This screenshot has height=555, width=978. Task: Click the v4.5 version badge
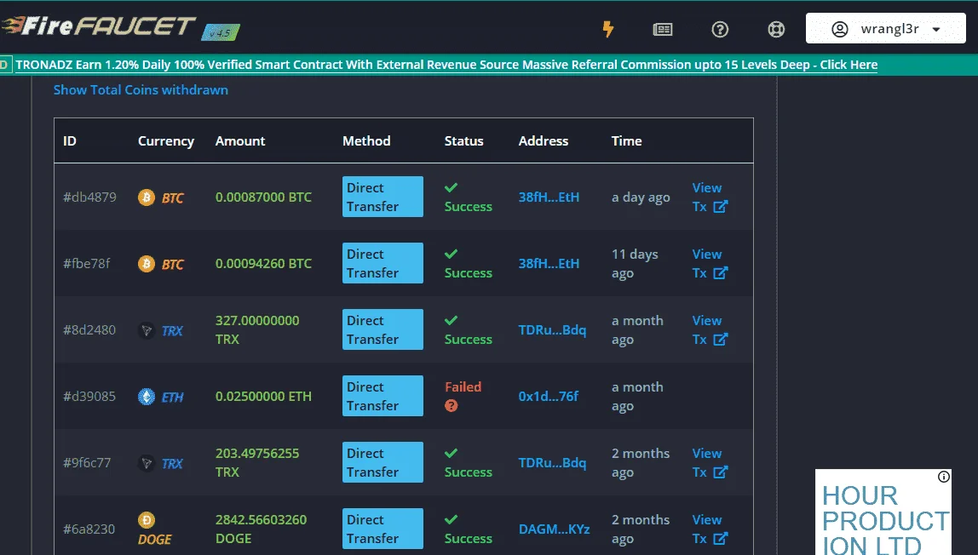(x=221, y=31)
